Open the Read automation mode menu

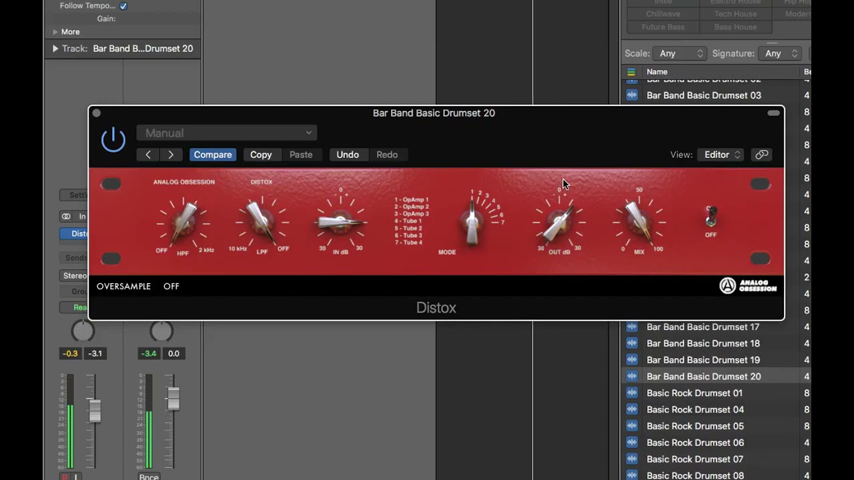[74, 307]
